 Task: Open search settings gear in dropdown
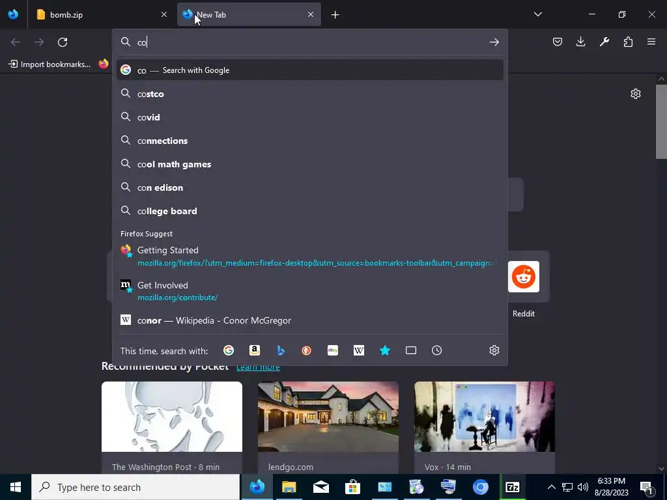tap(494, 350)
